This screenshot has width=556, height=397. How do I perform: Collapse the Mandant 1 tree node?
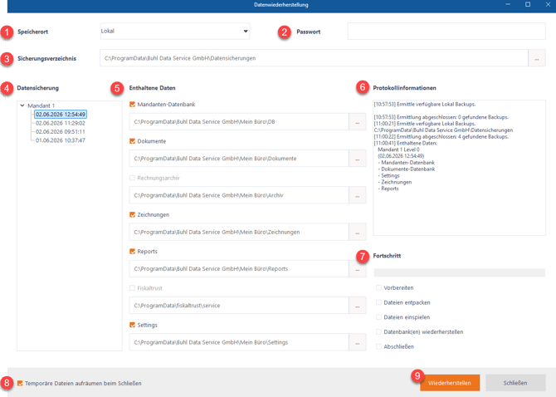(22, 105)
